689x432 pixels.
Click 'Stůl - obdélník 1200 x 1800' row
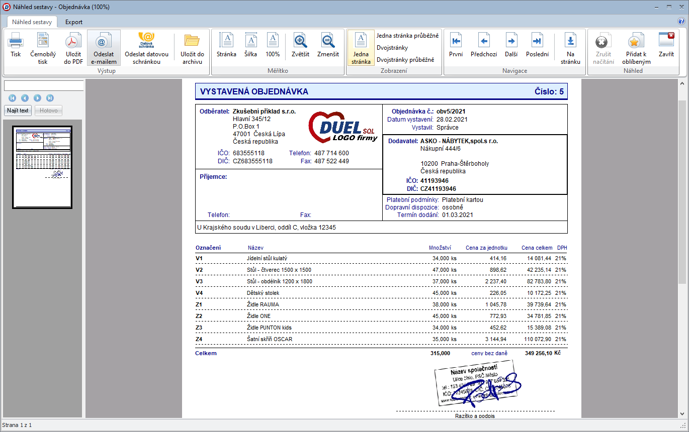pos(381,281)
